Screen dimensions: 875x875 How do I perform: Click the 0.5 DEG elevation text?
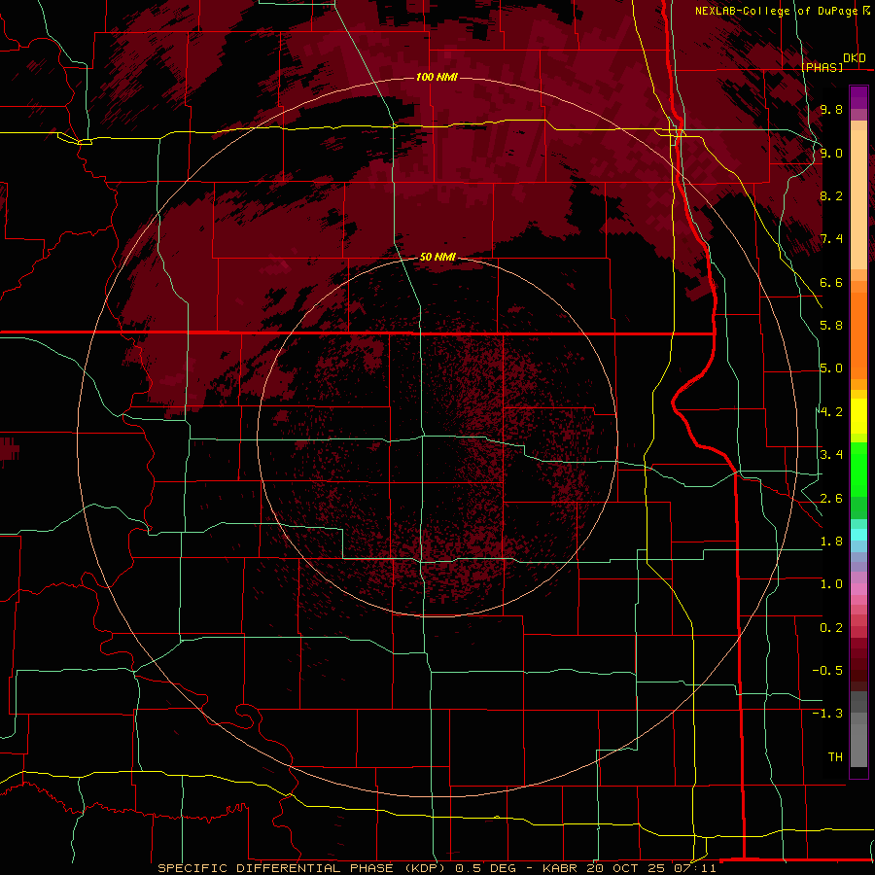point(484,868)
